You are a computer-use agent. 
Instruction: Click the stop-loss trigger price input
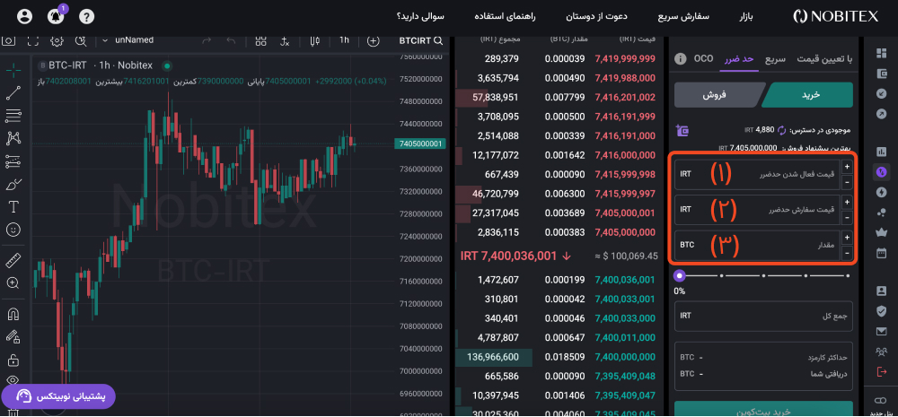(757, 175)
